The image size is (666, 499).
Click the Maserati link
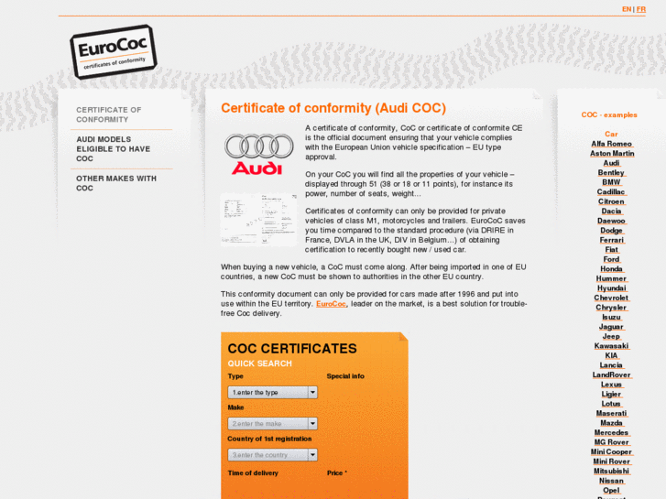click(612, 413)
